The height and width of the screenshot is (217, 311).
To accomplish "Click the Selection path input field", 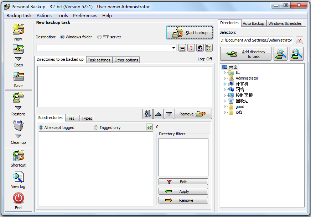I will coord(256,40).
